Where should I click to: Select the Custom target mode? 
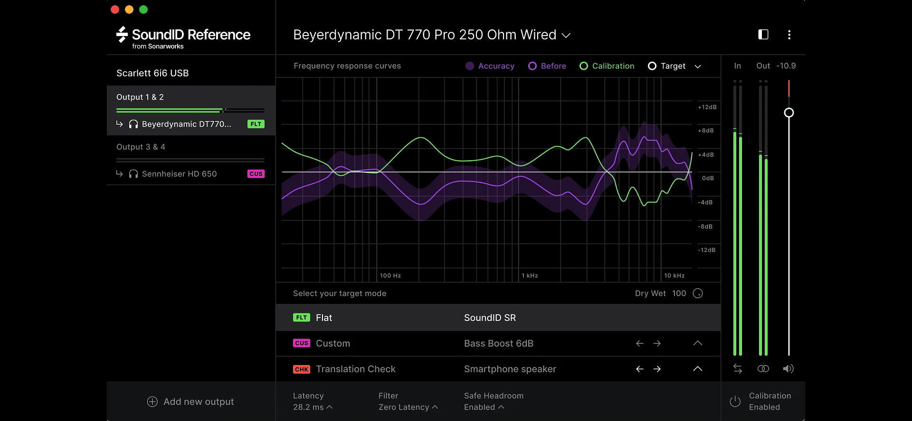[498, 343]
